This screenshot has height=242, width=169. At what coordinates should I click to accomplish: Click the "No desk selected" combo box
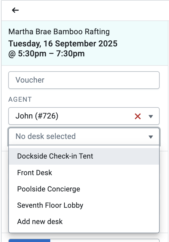click(x=77, y=136)
